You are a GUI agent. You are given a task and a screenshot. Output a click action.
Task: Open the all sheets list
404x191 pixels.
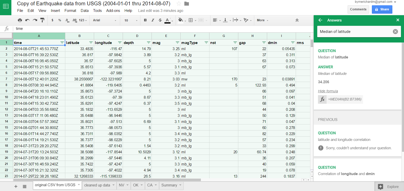tap(25, 186)
